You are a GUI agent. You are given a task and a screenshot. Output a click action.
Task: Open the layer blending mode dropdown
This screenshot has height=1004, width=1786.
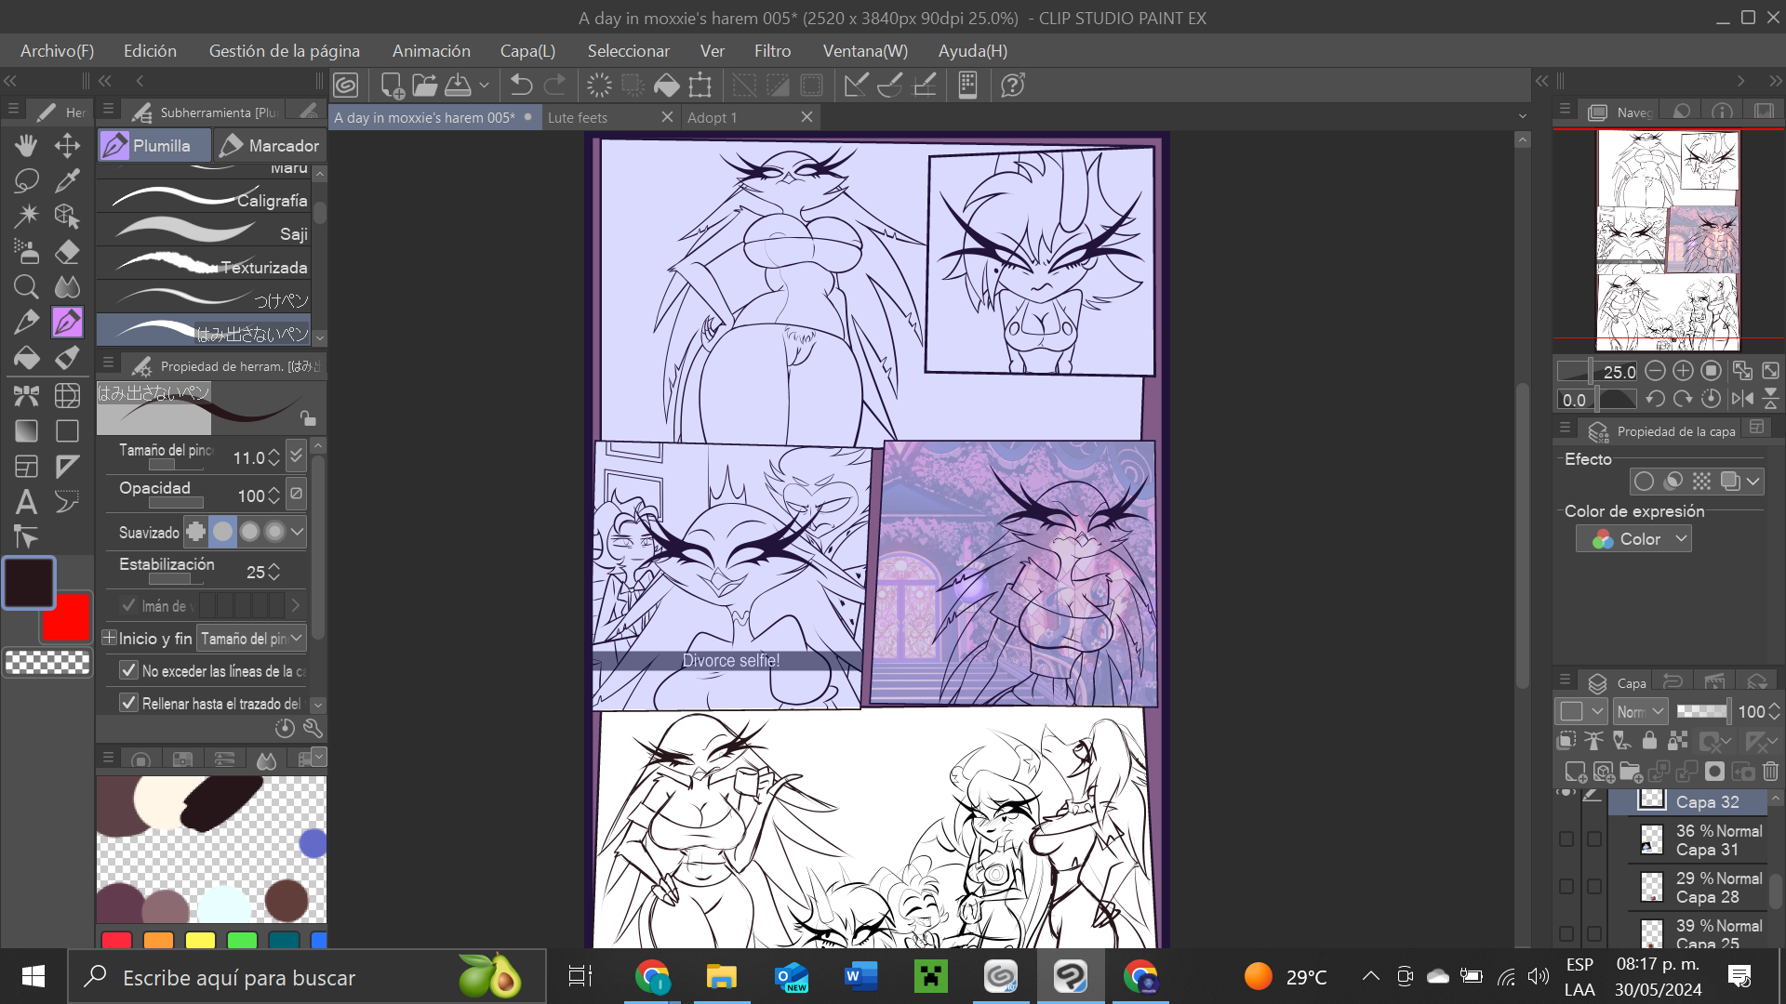1640,711
